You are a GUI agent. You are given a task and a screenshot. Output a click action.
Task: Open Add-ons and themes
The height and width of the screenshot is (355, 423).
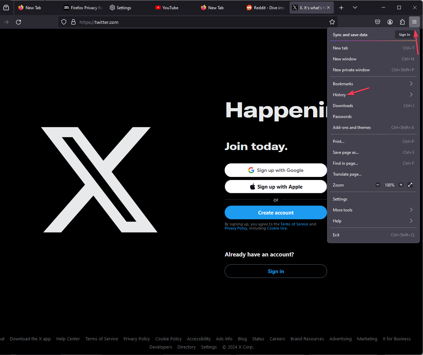point(373,128)
